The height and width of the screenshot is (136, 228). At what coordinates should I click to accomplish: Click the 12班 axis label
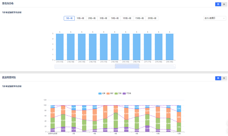coord(179,134)
